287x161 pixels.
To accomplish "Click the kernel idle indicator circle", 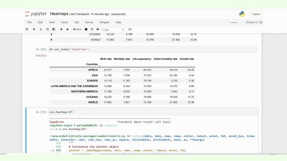I will tap(261, 22).
